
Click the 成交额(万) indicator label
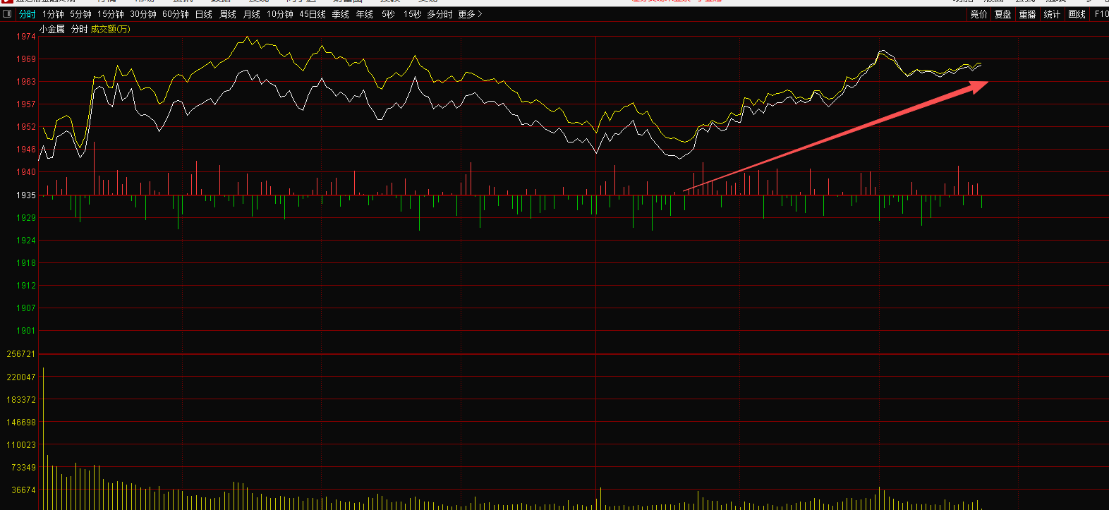point(110,29)
